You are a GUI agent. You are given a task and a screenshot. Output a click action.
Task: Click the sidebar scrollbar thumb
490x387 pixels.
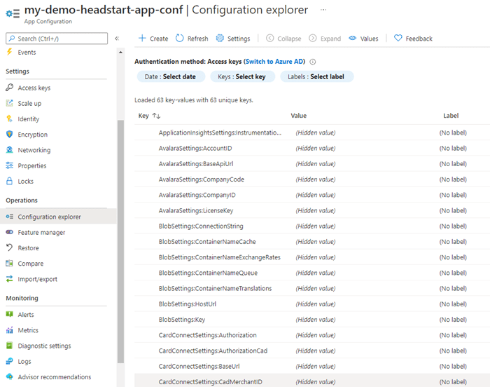pyautogui.click(x=120, y=241)
